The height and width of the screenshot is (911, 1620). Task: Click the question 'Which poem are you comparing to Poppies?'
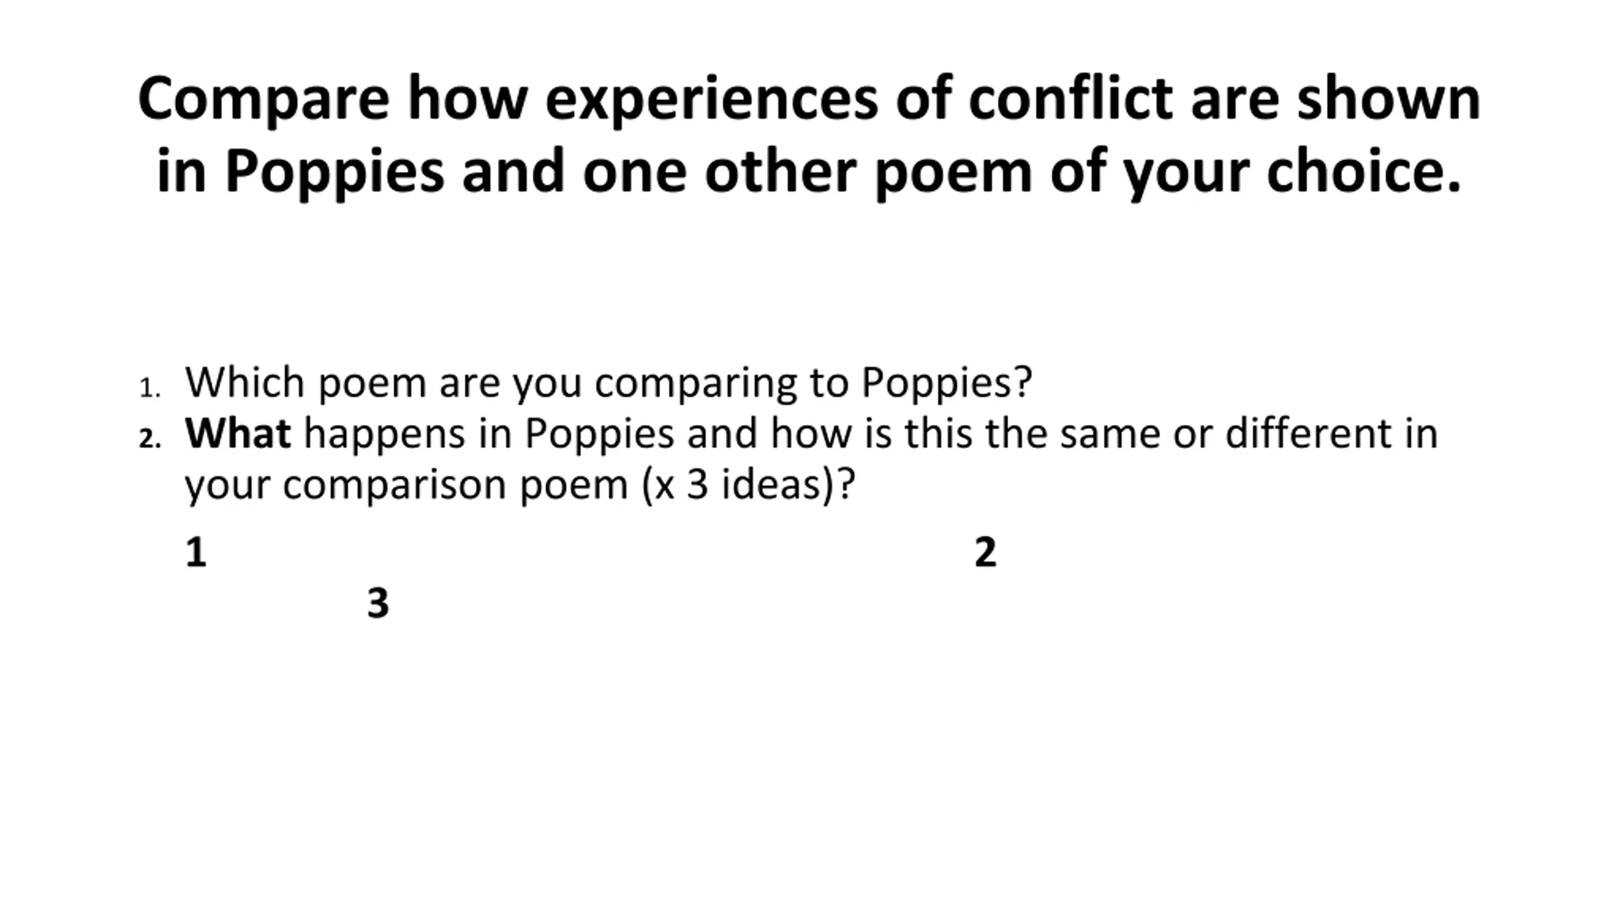coord(608,383)
